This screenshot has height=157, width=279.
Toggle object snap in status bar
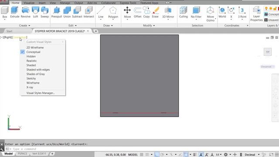(x=186, y=154)
